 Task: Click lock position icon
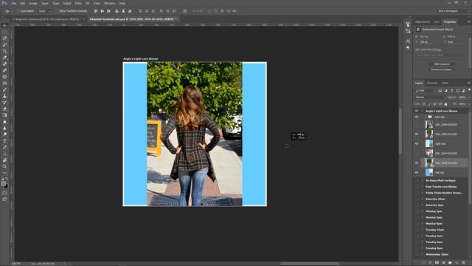point(434,104)
